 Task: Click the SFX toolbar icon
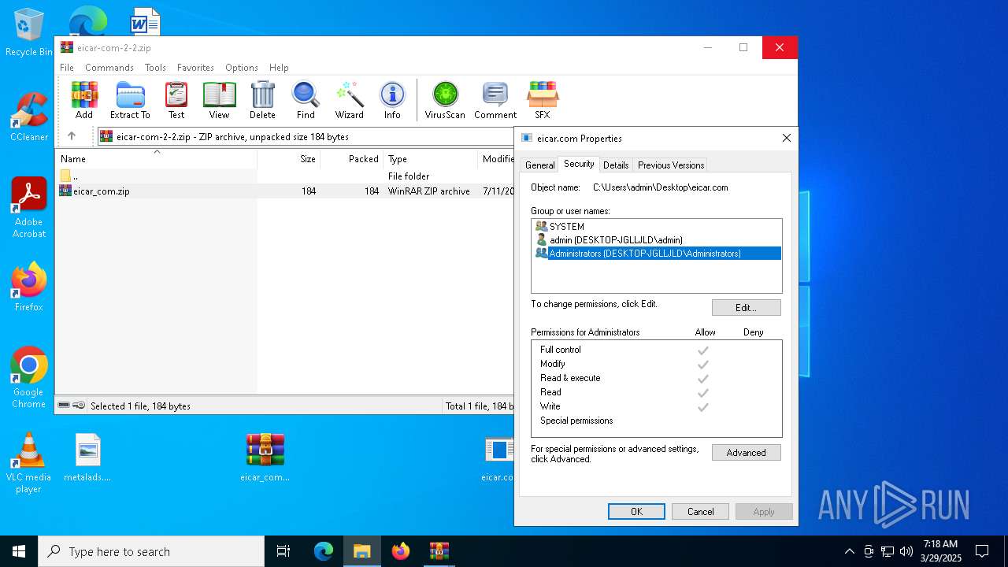tap(543, 100)
